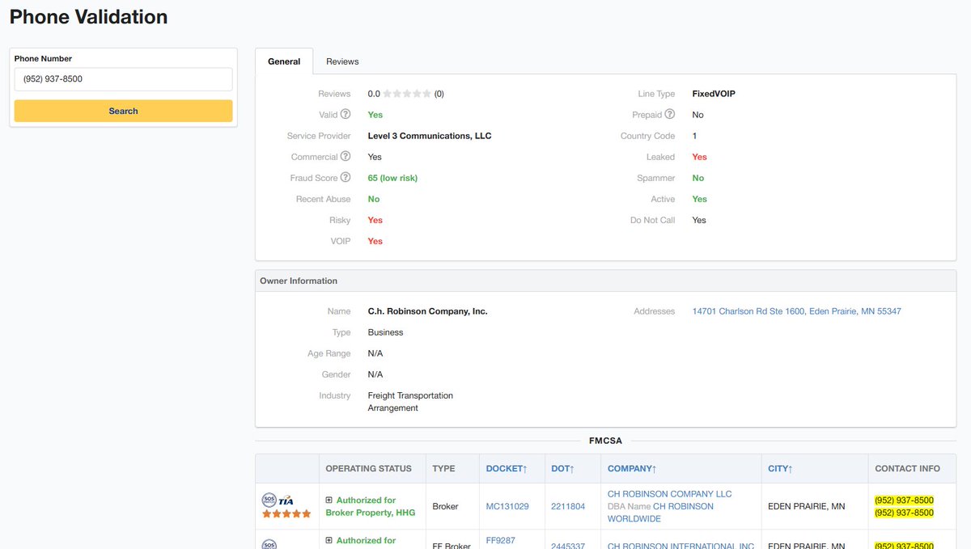Open the 14701 Charlson Rd address link
This screenshot has width=971, height=549.
[x=797, y=311]
